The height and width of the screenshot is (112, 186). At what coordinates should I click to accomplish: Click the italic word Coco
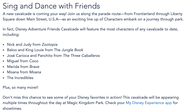point(34,61)
